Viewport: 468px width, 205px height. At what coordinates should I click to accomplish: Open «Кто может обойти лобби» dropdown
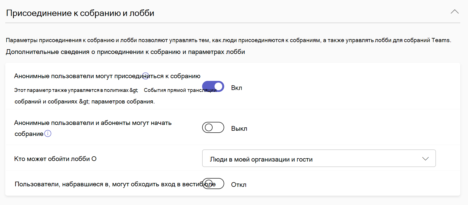click(319, 158)
